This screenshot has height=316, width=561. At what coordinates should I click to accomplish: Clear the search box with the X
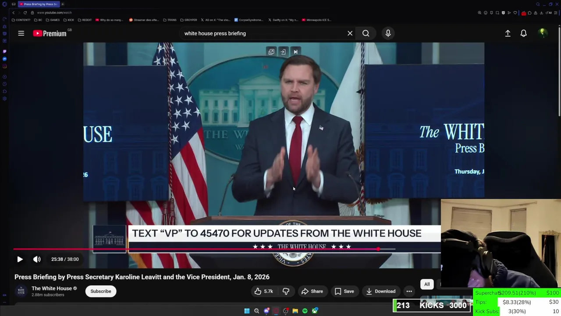click(350, 33)
